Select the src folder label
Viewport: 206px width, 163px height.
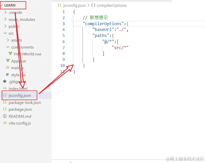(11, 33)
